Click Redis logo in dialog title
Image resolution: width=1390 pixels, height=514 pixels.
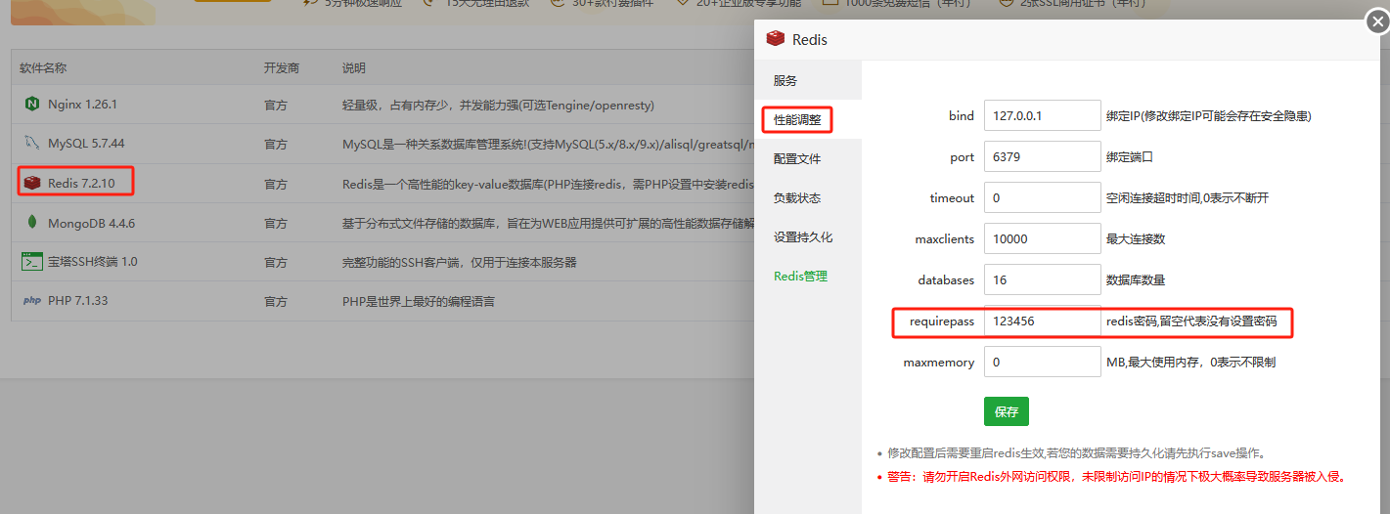coord(776,39)
